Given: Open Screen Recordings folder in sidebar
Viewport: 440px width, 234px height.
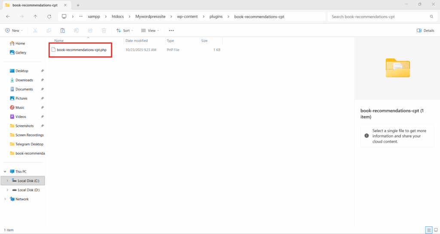Looking at the screenshot, I should [x=27, y=135].
